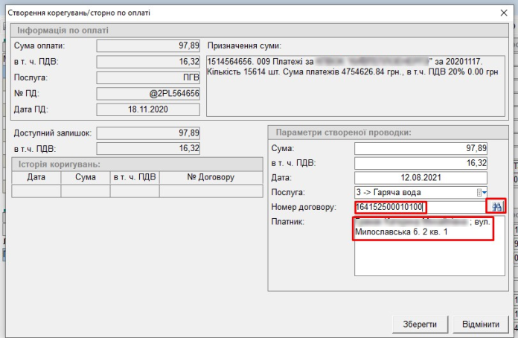Click the Сума column header in Історія коригувань
The height and width of the screenshot is (338, 518).
[86, 177]
